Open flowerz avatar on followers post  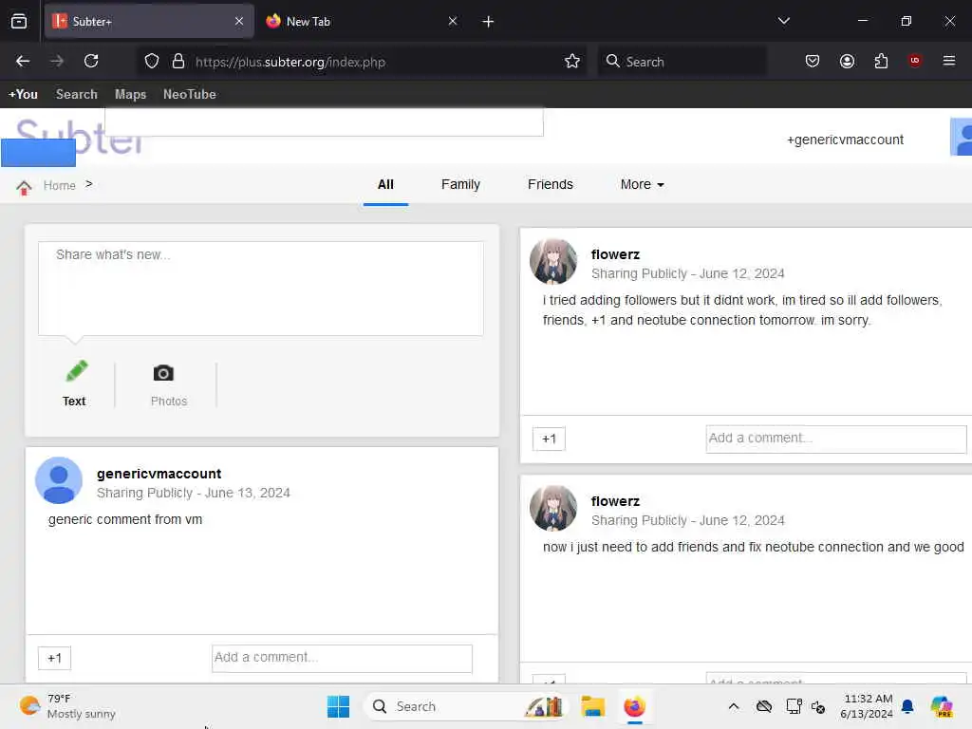[x=553, y=262]
